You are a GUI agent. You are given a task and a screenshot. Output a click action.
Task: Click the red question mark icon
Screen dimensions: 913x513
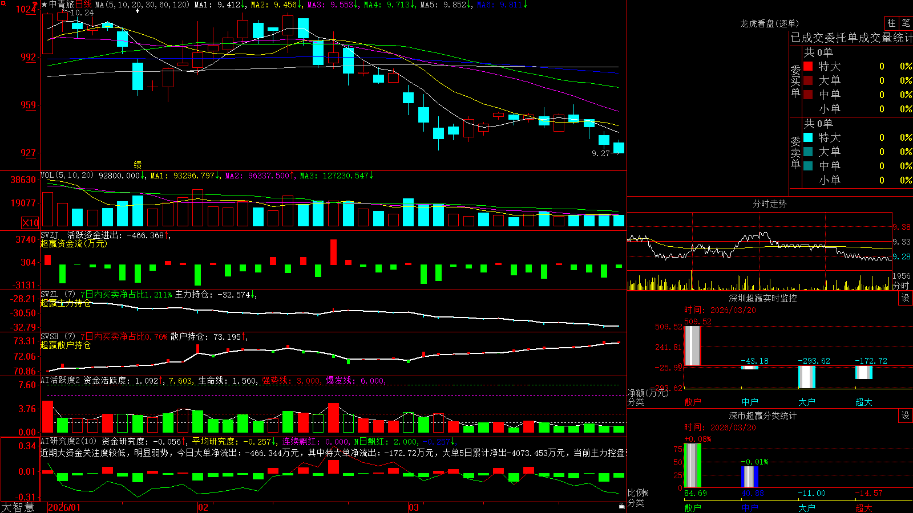[x=35, y=5]
